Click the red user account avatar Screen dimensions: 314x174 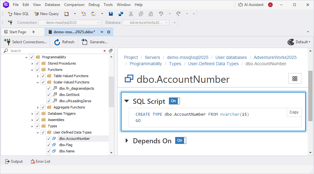click(270, 5)
